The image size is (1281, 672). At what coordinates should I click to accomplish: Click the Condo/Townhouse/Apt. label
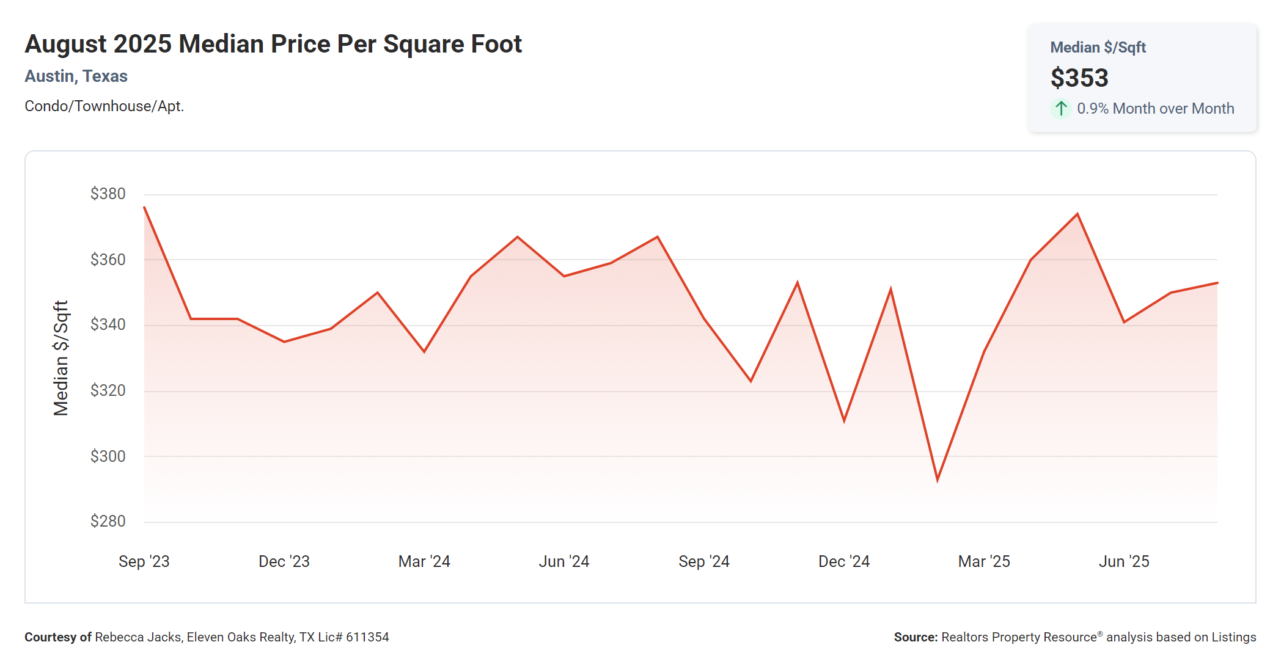tap(104, 106)
